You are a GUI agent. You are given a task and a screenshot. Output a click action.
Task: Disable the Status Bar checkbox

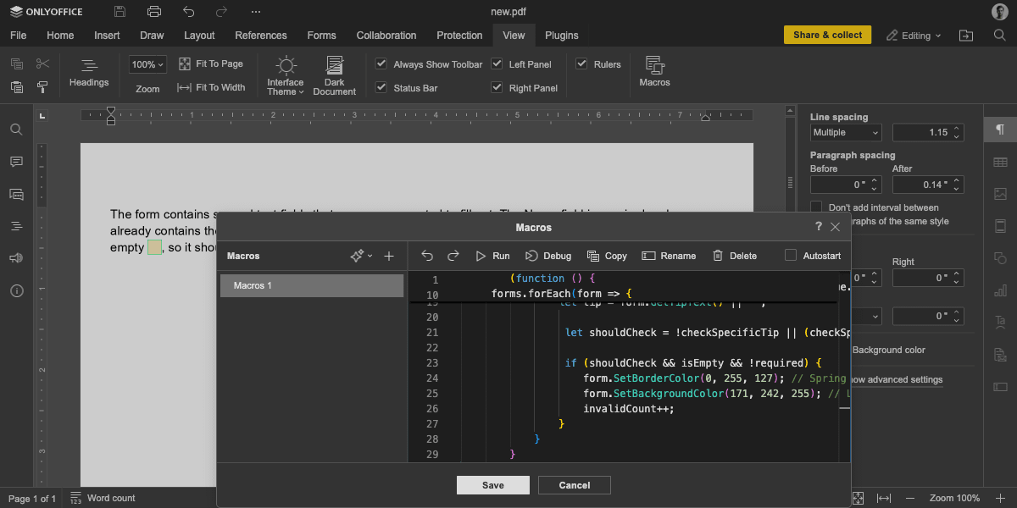(x=381, y=88)
